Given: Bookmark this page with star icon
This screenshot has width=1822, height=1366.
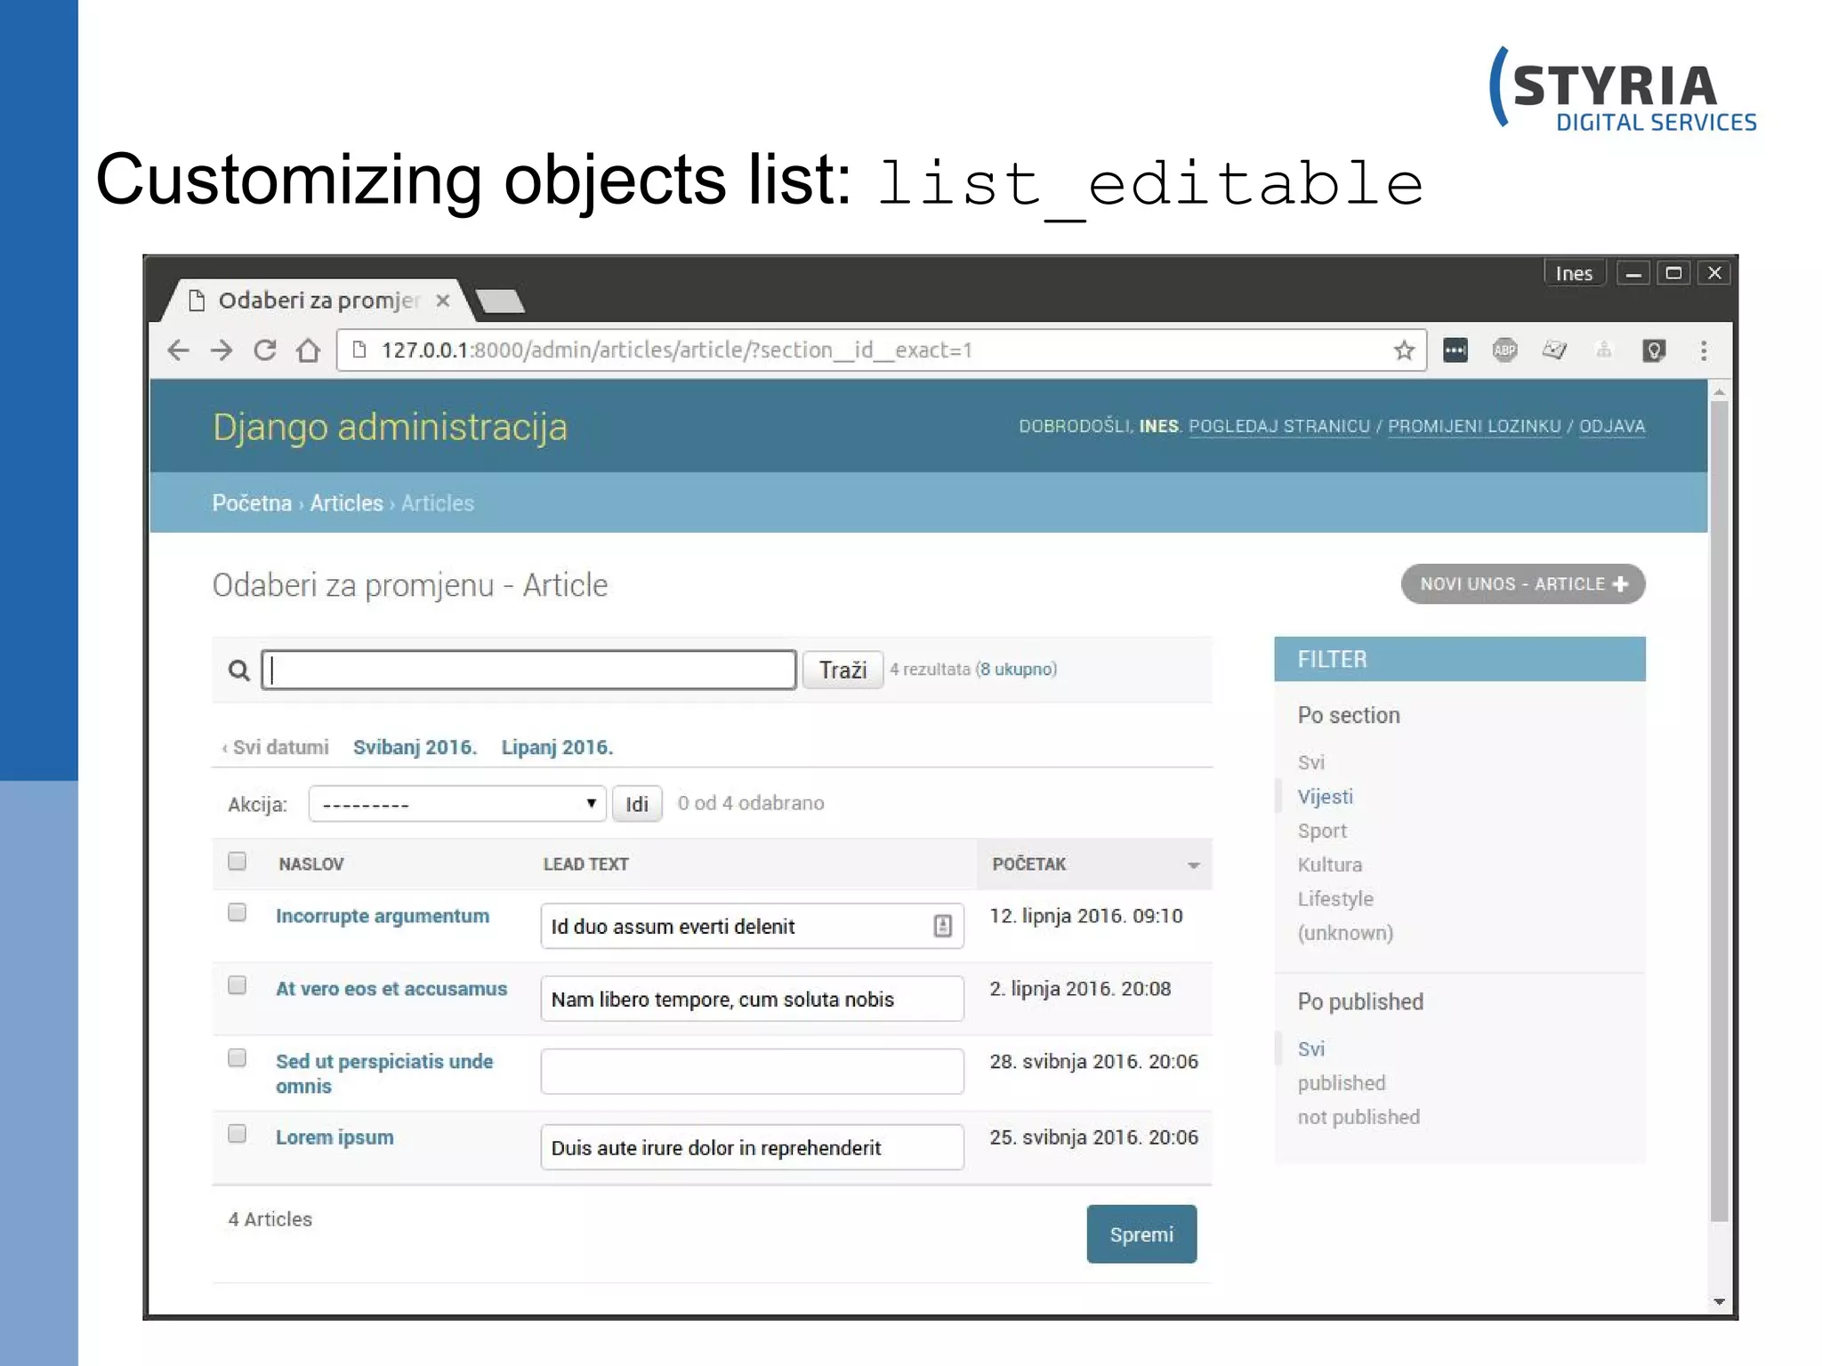Looking at the screenshot, I should pos(1404,350).
